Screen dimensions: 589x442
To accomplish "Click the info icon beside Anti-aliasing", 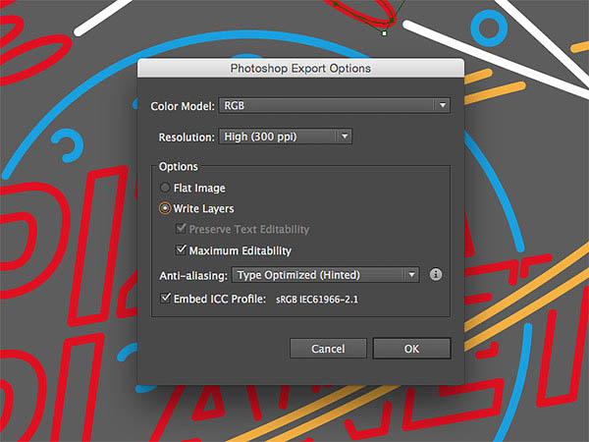I will [x=435, y=274].
